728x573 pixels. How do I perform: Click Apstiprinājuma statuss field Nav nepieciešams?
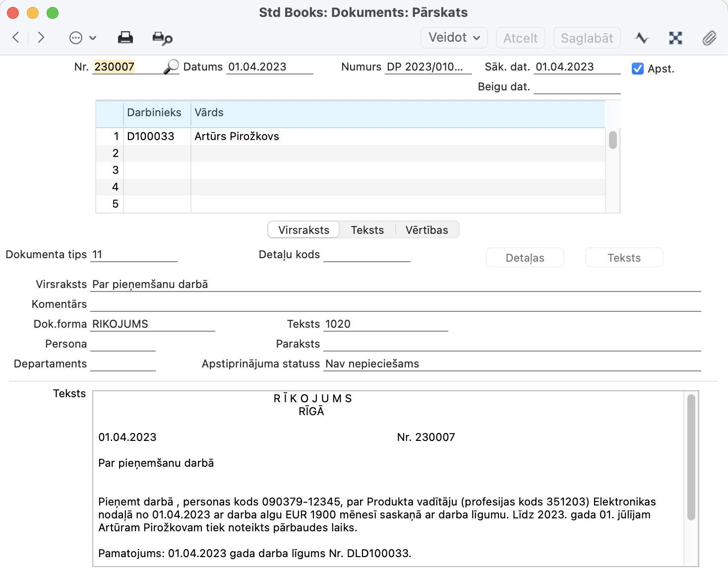[x=512, y=363]
